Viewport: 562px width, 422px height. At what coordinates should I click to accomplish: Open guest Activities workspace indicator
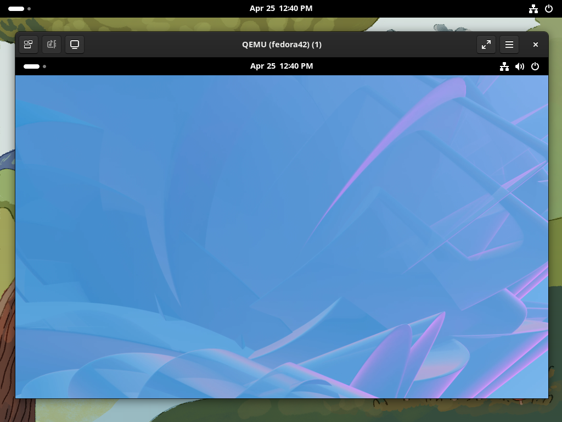pyautogui.click(x=35, y=66)
